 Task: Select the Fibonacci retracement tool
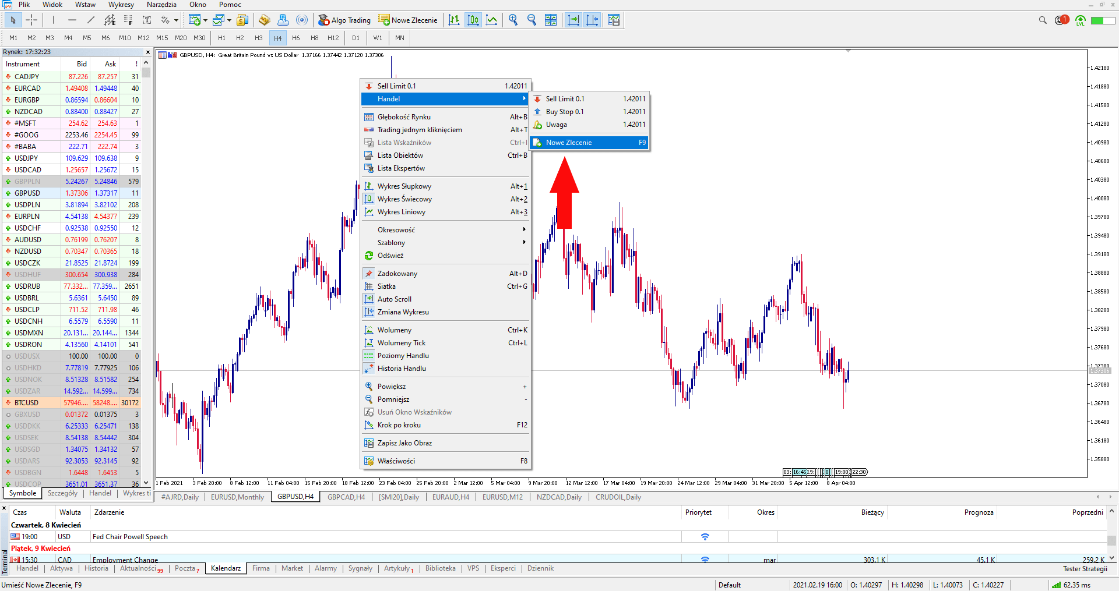click(128, 20)
